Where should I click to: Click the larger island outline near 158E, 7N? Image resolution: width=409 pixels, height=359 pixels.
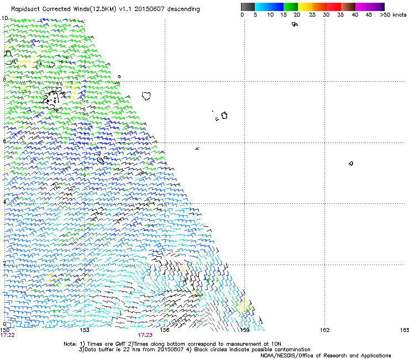pos(224,115)
